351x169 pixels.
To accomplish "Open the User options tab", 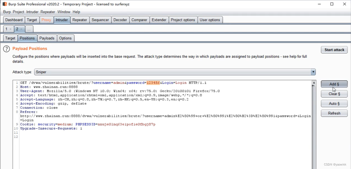I will pyautogui.click(x=210, y=20).
